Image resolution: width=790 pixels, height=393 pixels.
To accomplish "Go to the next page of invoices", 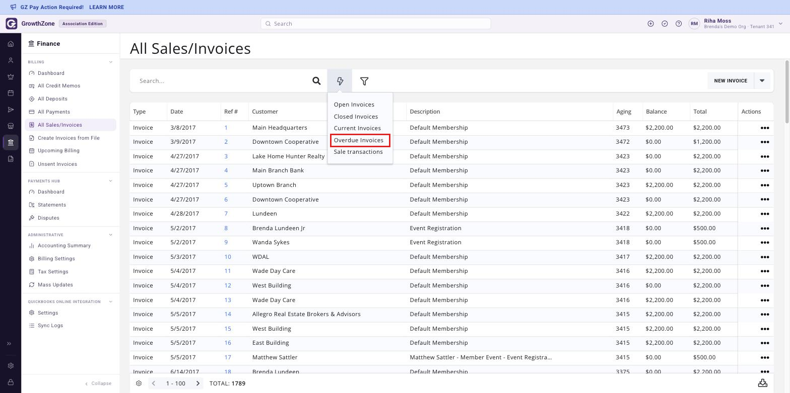I will 198,383.
